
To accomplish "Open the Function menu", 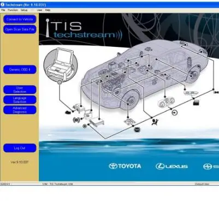I will pos(13,10).
